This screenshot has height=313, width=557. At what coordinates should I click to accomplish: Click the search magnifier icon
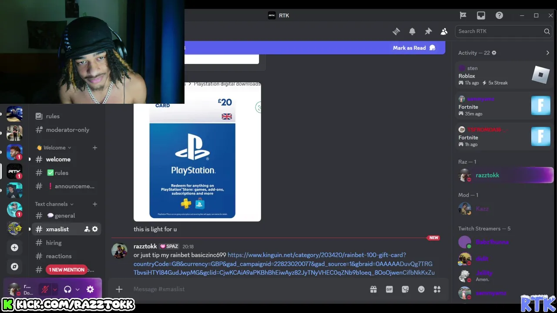547,31
